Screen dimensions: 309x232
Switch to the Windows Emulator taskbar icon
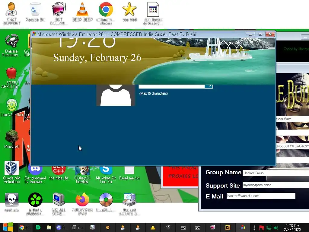243,227
